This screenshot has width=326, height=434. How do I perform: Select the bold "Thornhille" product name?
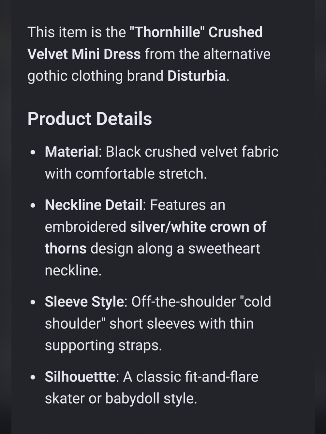167,32
